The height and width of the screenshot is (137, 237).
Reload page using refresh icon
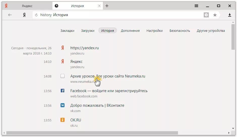tap(36, 15)
